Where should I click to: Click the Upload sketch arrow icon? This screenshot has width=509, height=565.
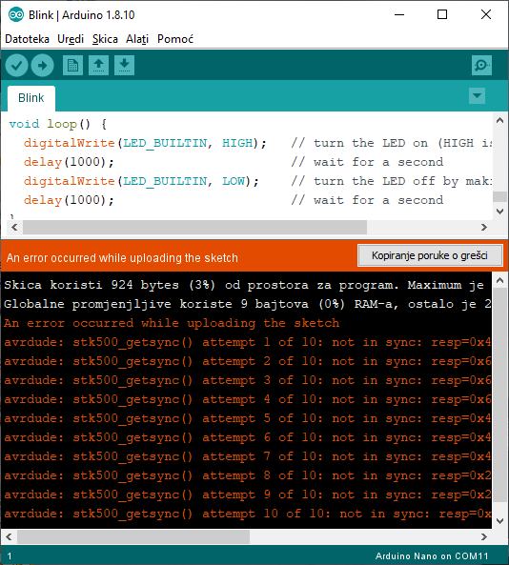click(43, 65)
